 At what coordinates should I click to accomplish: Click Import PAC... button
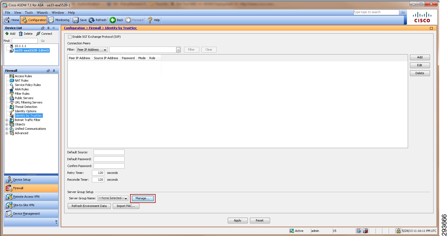[126, 206]
